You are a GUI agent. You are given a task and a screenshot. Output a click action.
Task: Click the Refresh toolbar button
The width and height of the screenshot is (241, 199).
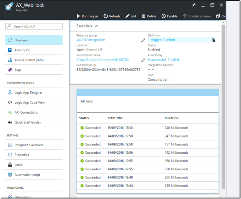(x=112, y=16)
